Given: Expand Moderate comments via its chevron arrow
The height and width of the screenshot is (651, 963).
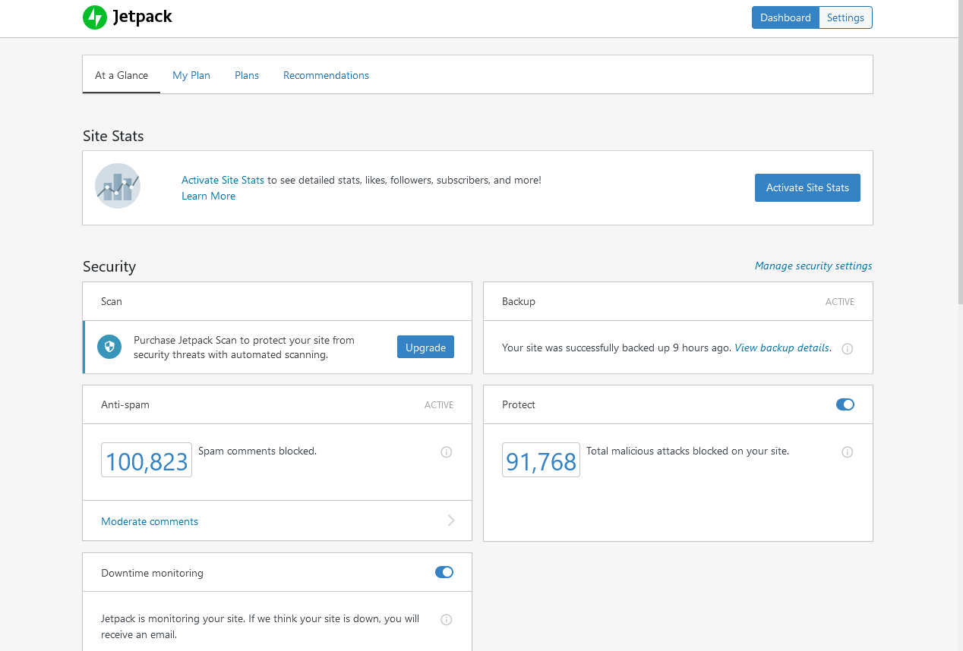Looking at the screenshot, I should (450, 520).
